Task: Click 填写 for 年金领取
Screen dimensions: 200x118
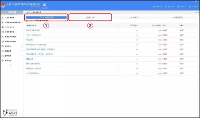Action: (x=182, y=40)
